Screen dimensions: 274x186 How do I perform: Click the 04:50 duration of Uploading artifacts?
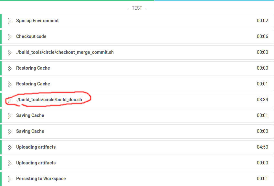[262, 147]
